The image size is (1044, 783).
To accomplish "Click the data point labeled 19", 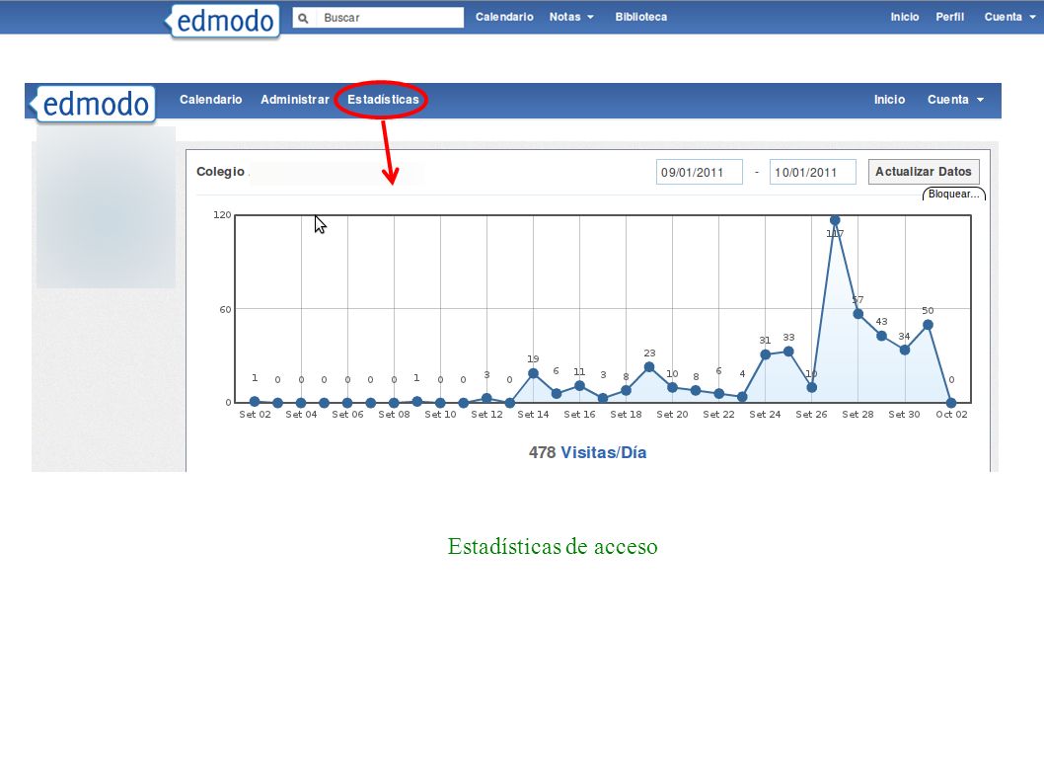I will click(533, 373).
